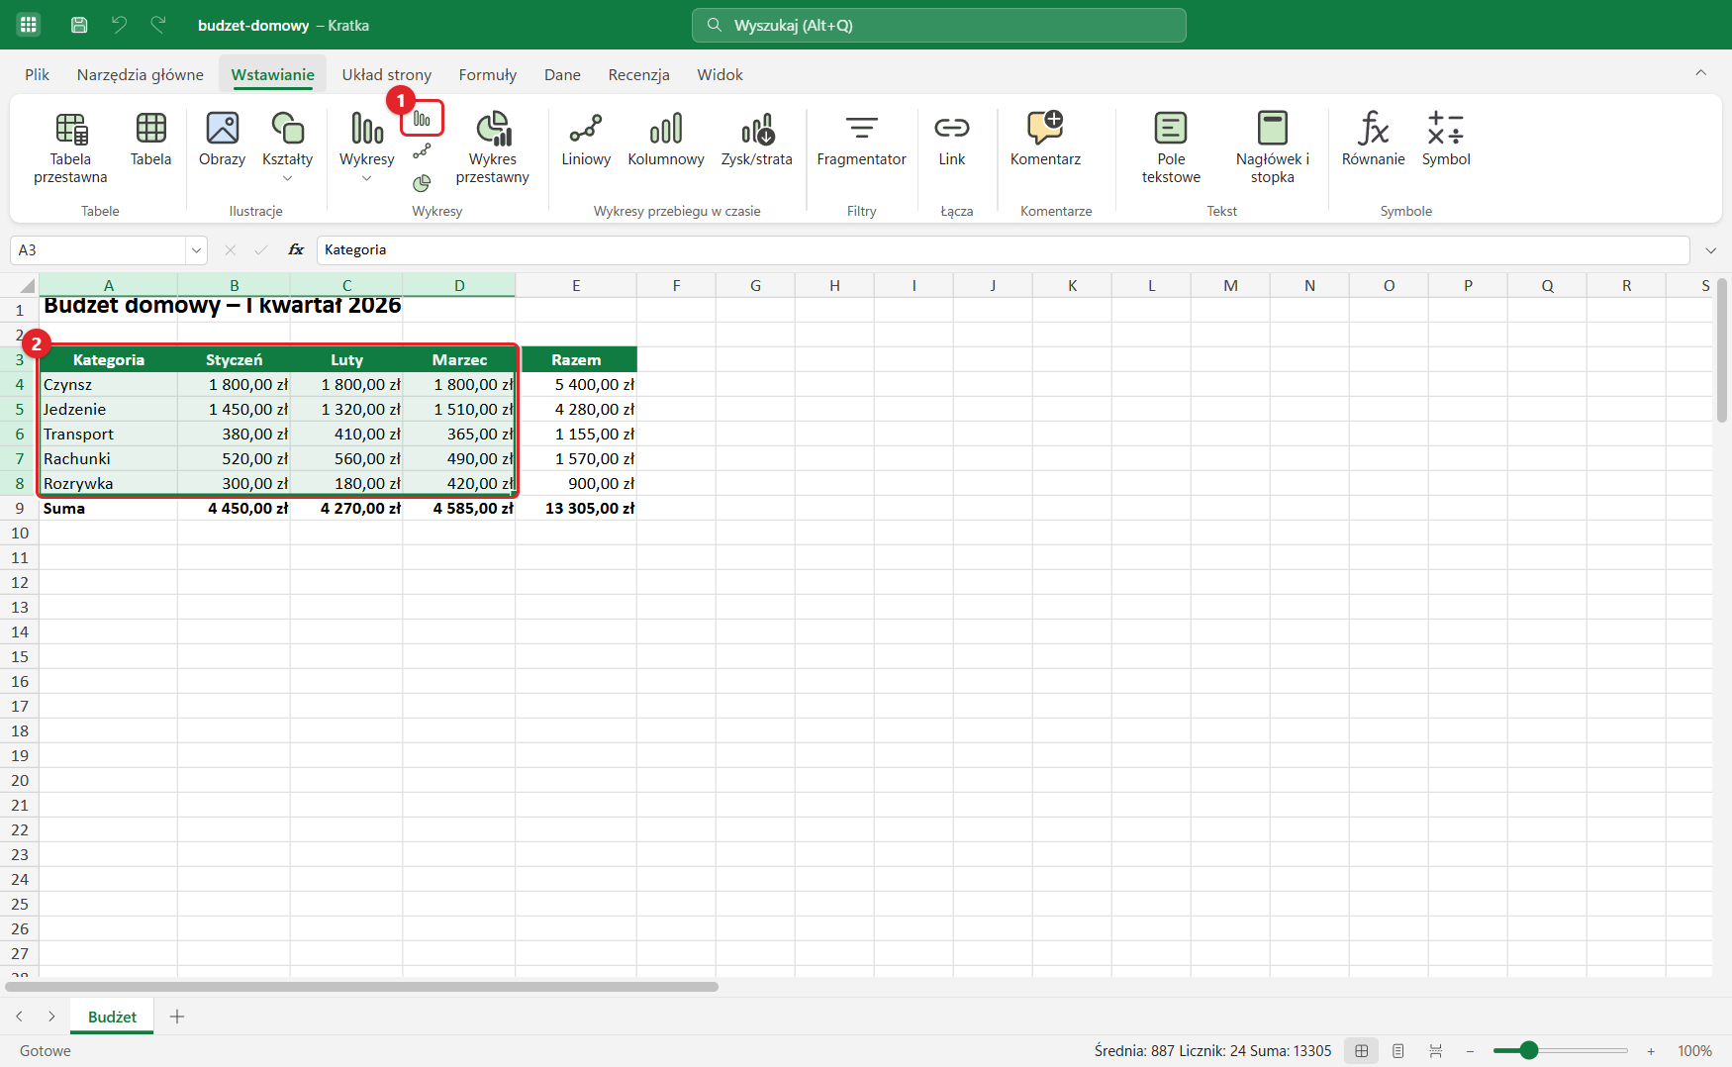Choose the small scatter chart icon
The image size is (1732, 1067).
click(423, 151)
